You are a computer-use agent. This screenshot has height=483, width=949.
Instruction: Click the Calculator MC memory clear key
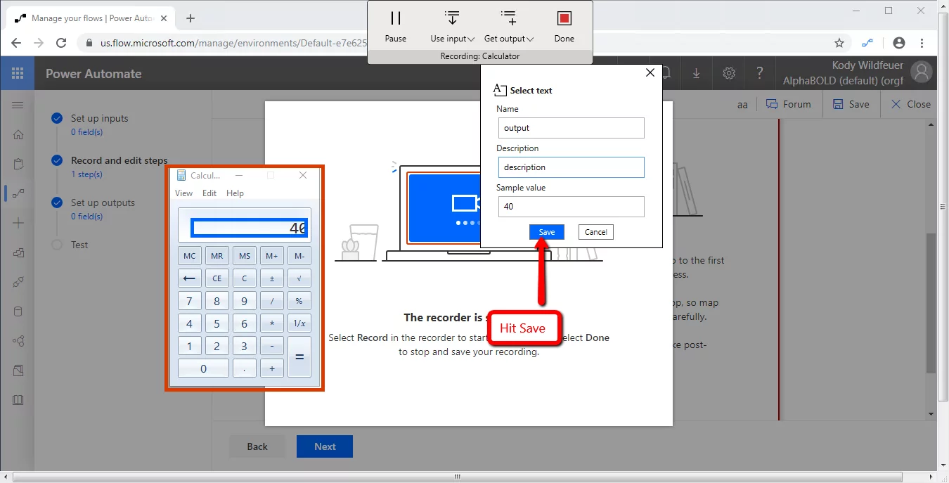[190, 256]
